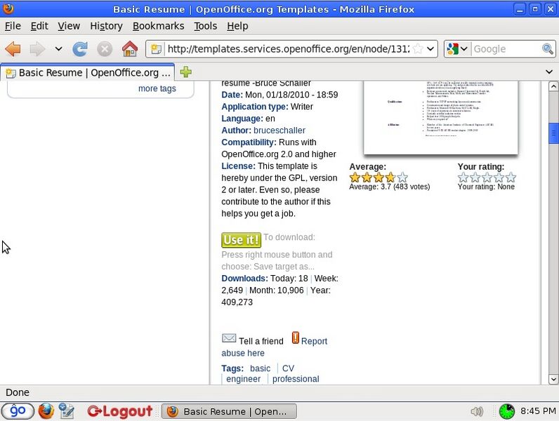Click the abuse here link
559x421 pixels.
pyautogui.click(x=243, y=353)
